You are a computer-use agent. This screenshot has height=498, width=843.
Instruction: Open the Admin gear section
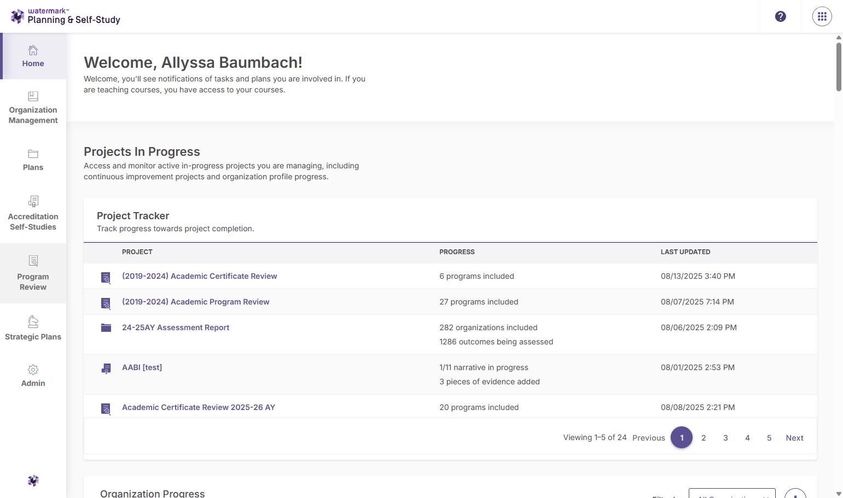coord(33,376)
